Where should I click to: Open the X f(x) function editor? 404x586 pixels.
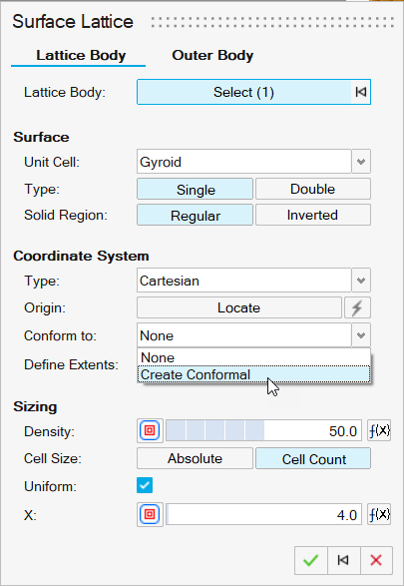tap(379, 514)
